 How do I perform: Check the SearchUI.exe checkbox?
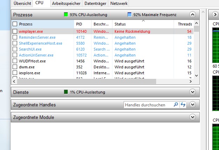[x=15, y=49]
